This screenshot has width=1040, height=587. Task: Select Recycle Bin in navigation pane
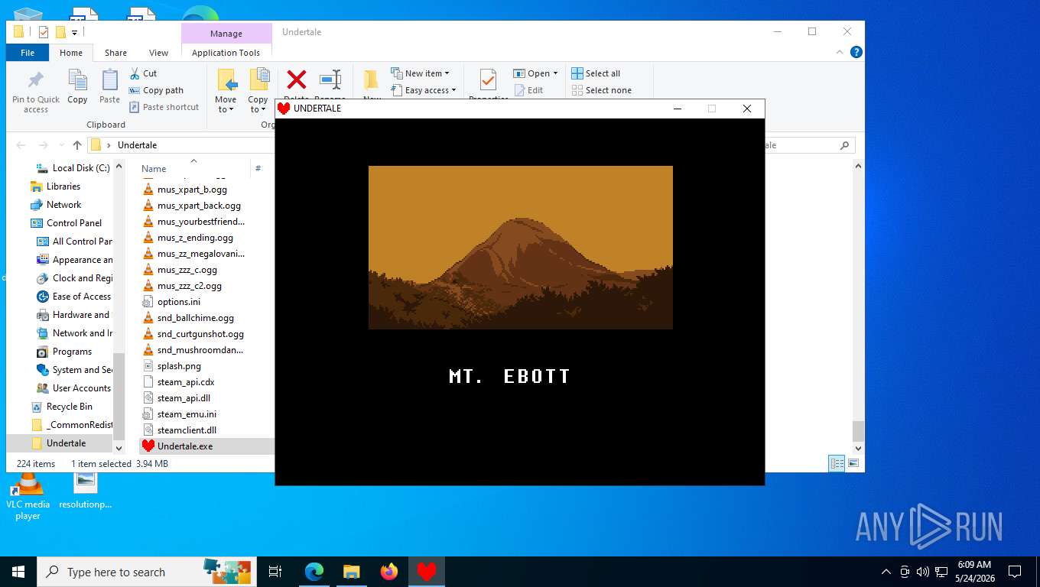pyautogui.click(x=61, y=407)
